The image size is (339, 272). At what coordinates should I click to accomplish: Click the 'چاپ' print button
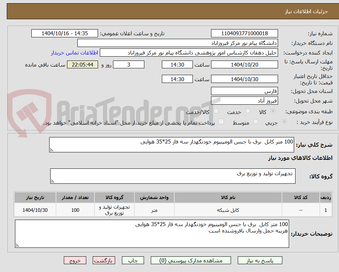pyautogui.click(x=133, y=260)
